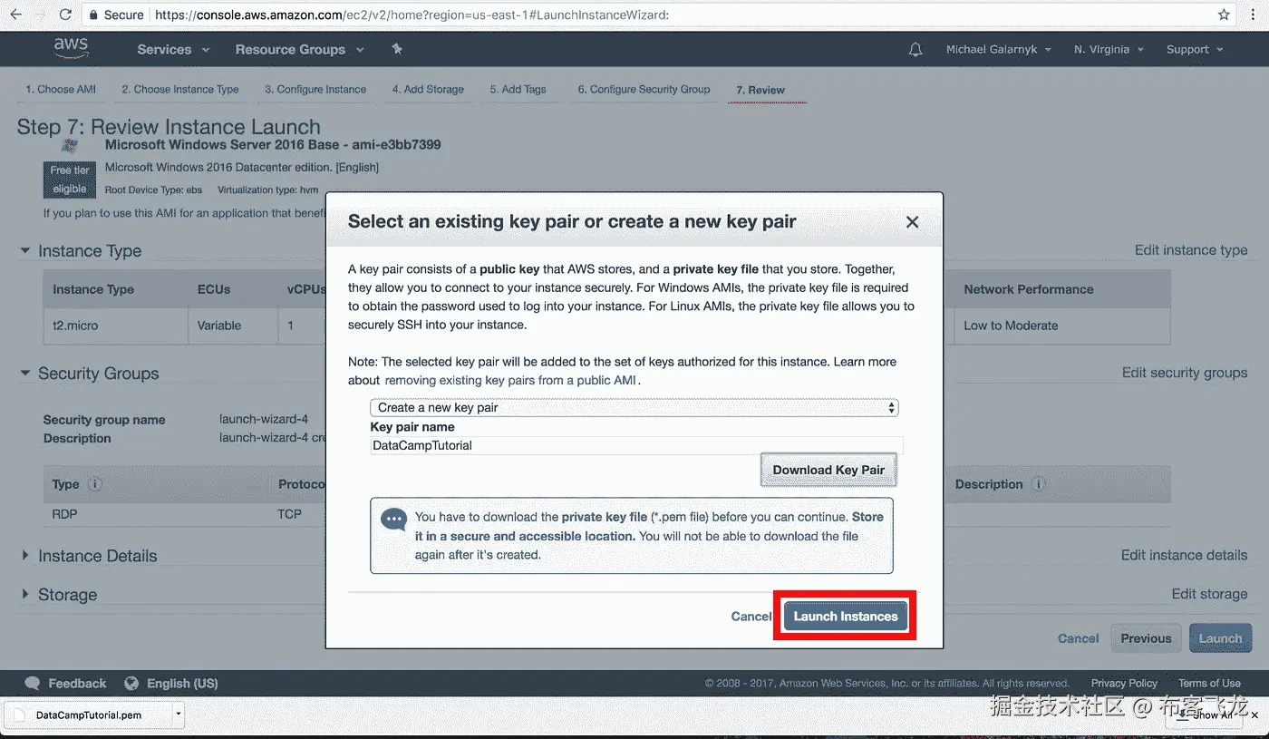Open the Terms of Use link
The width and height of the screenshot is (1269, 739).
pos(1209,683)
